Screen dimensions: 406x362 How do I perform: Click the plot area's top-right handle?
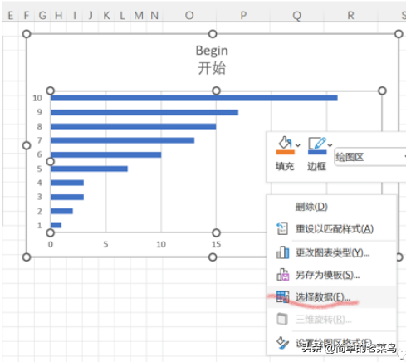pyautogui.click(x=382, y=90)
